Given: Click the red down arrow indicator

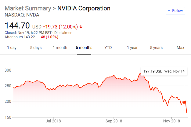Looking at the screenshot, I should (x=81, y=27).
